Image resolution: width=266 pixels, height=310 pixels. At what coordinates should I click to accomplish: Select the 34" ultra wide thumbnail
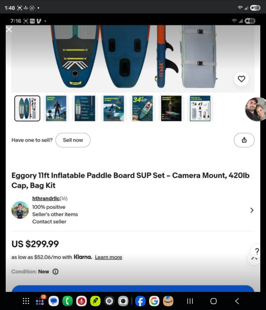[x=143, y=108]
